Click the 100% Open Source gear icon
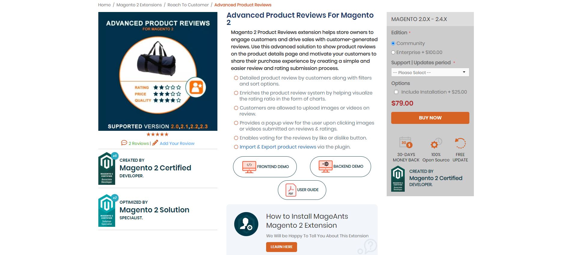Image resolution: width=571 pixels, height=255 pixels. [436, 143]
